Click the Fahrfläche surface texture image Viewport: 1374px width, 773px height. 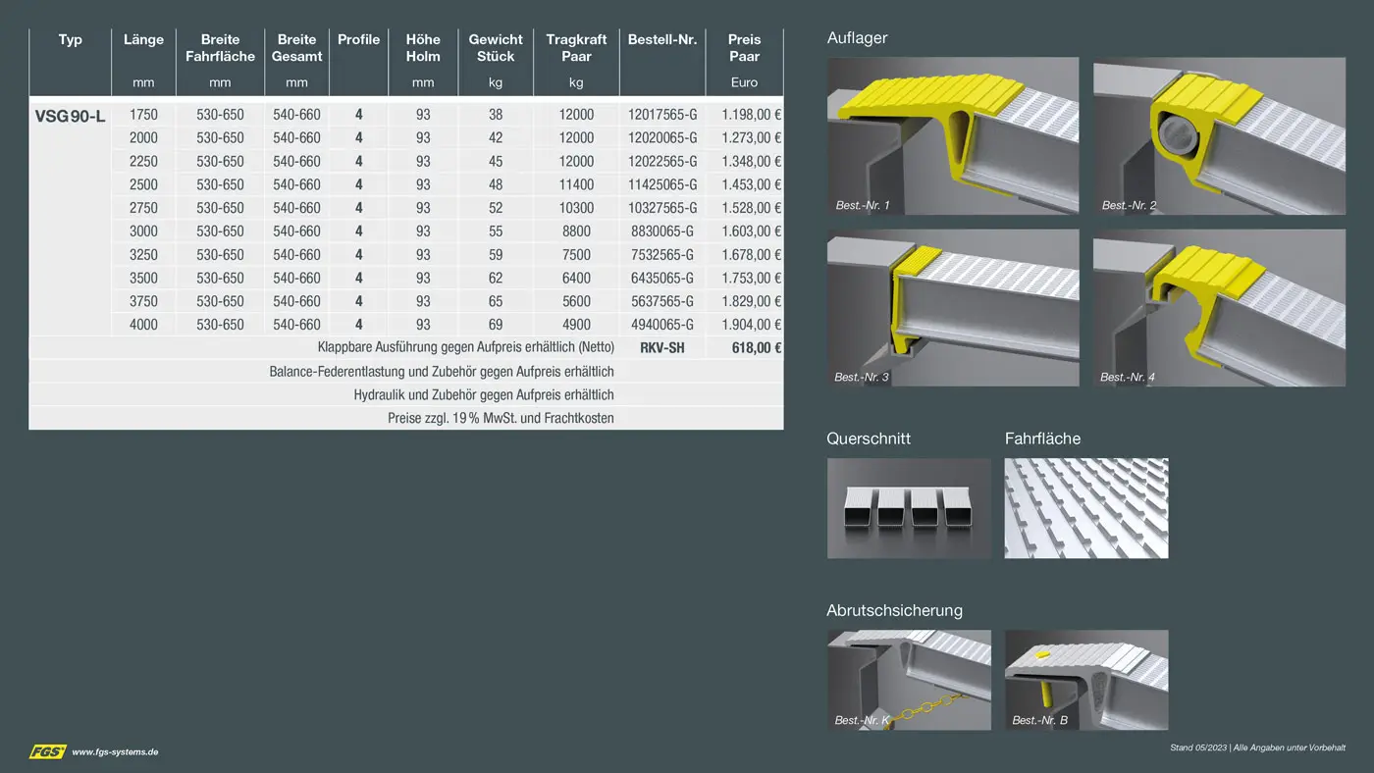pos(1085,508)
